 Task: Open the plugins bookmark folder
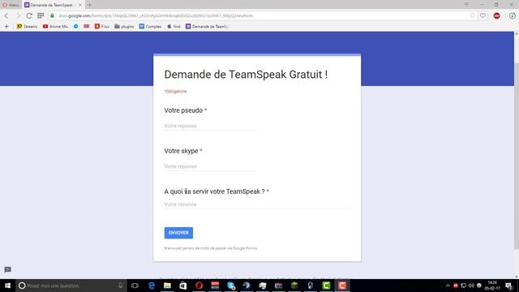coord(124,26)
